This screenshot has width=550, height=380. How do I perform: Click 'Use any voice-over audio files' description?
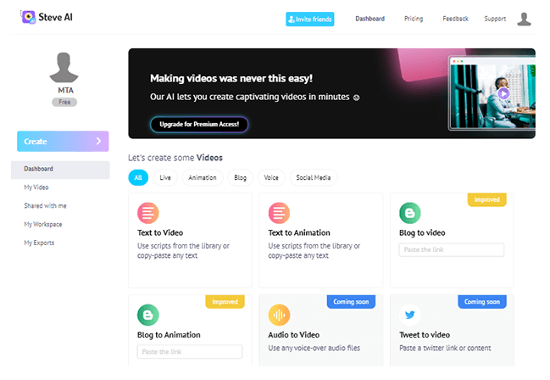coord(314,348)
